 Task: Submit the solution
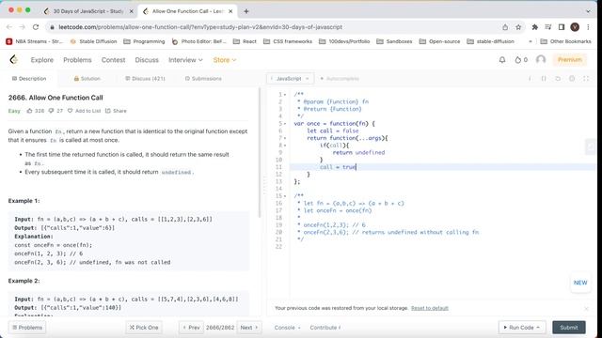(568, 328)
